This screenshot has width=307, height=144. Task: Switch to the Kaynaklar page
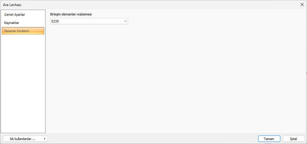tap(12, 23)
